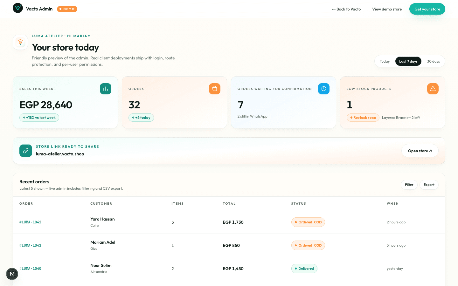Click the DEMO badge
This screenshot has height=286, width=458.
pos(67,9)
